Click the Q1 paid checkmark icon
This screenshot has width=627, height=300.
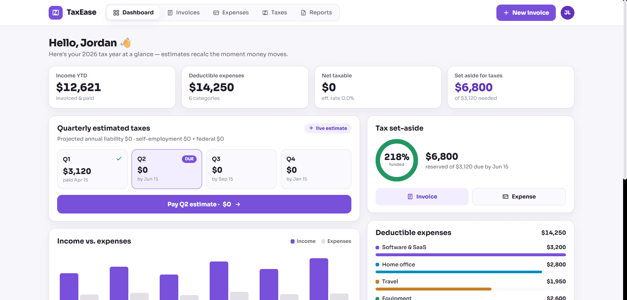click(x=119, y=159)
